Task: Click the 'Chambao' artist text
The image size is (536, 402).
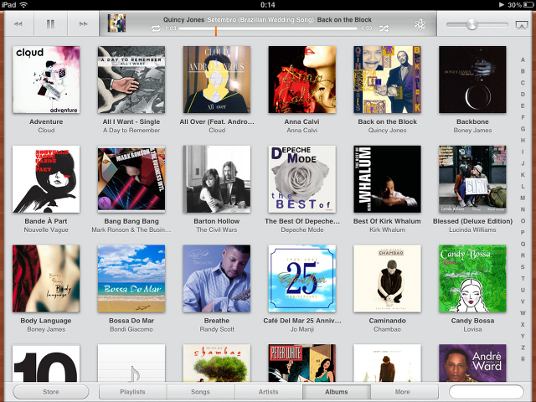Action: coord(387,329)
